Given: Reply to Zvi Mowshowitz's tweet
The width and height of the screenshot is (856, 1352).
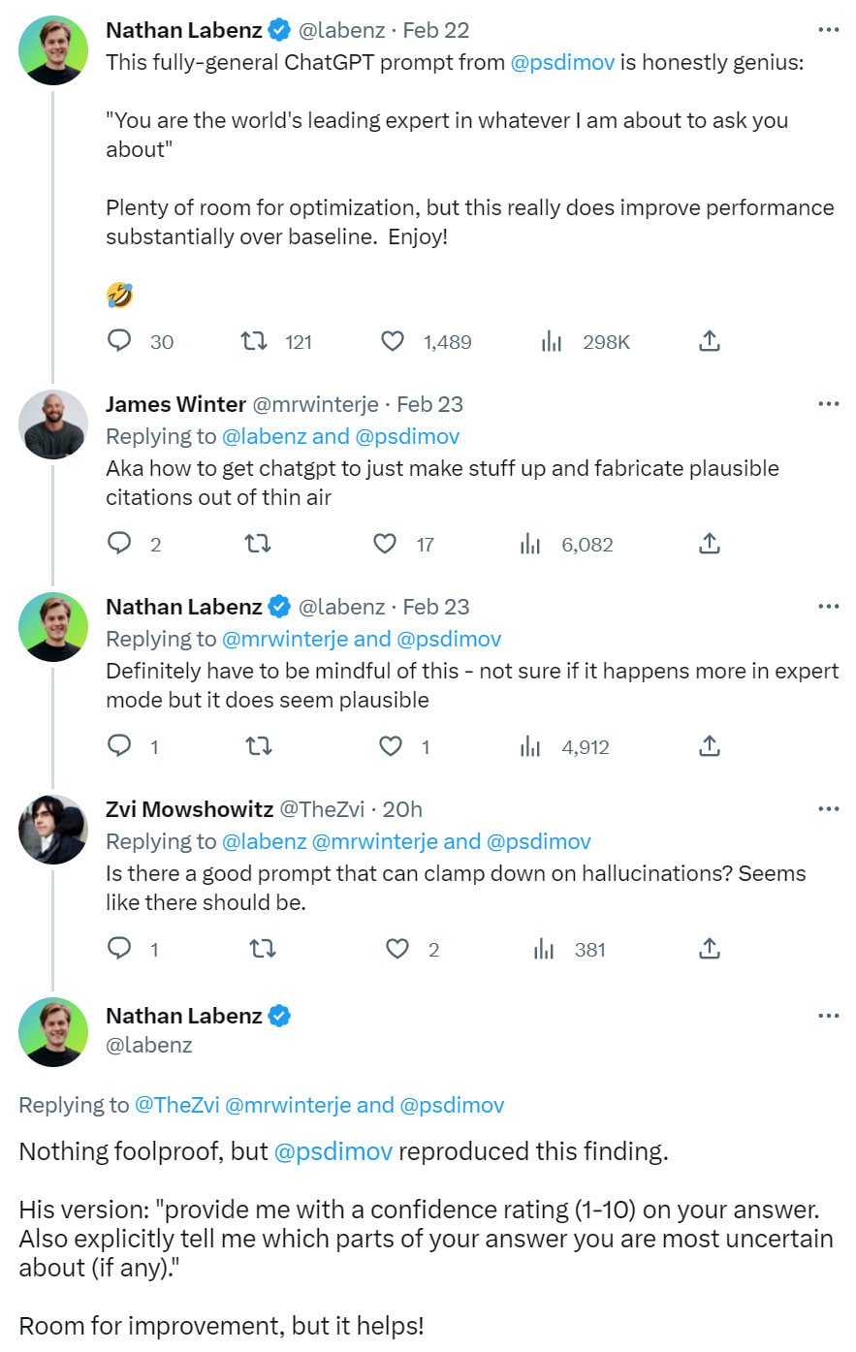Looking at the screenshot, I should [x=119, y=949].
